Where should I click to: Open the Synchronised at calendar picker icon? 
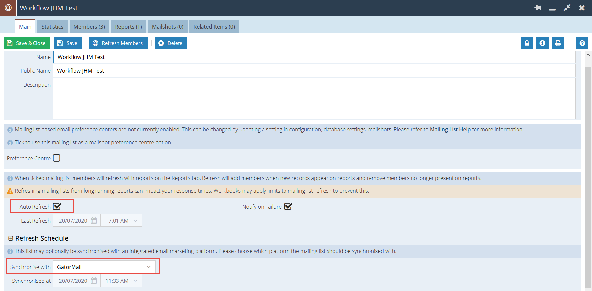point(94,281)
